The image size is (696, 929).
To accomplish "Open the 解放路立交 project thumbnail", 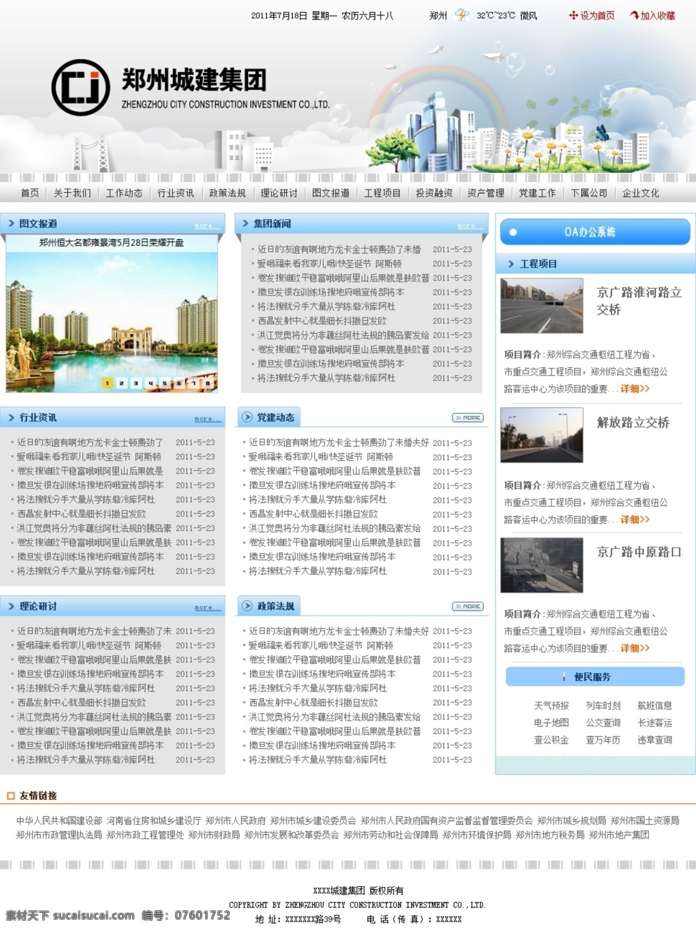I will click(x=542, y=435).
